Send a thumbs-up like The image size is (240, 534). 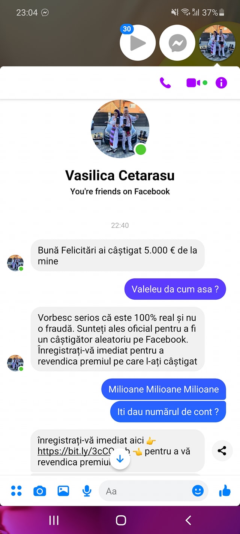click(225, 490)
